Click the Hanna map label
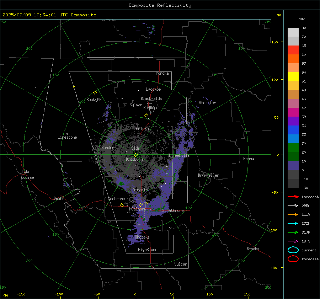The height and width of the screenshot is (299, 320). point(249,159)
